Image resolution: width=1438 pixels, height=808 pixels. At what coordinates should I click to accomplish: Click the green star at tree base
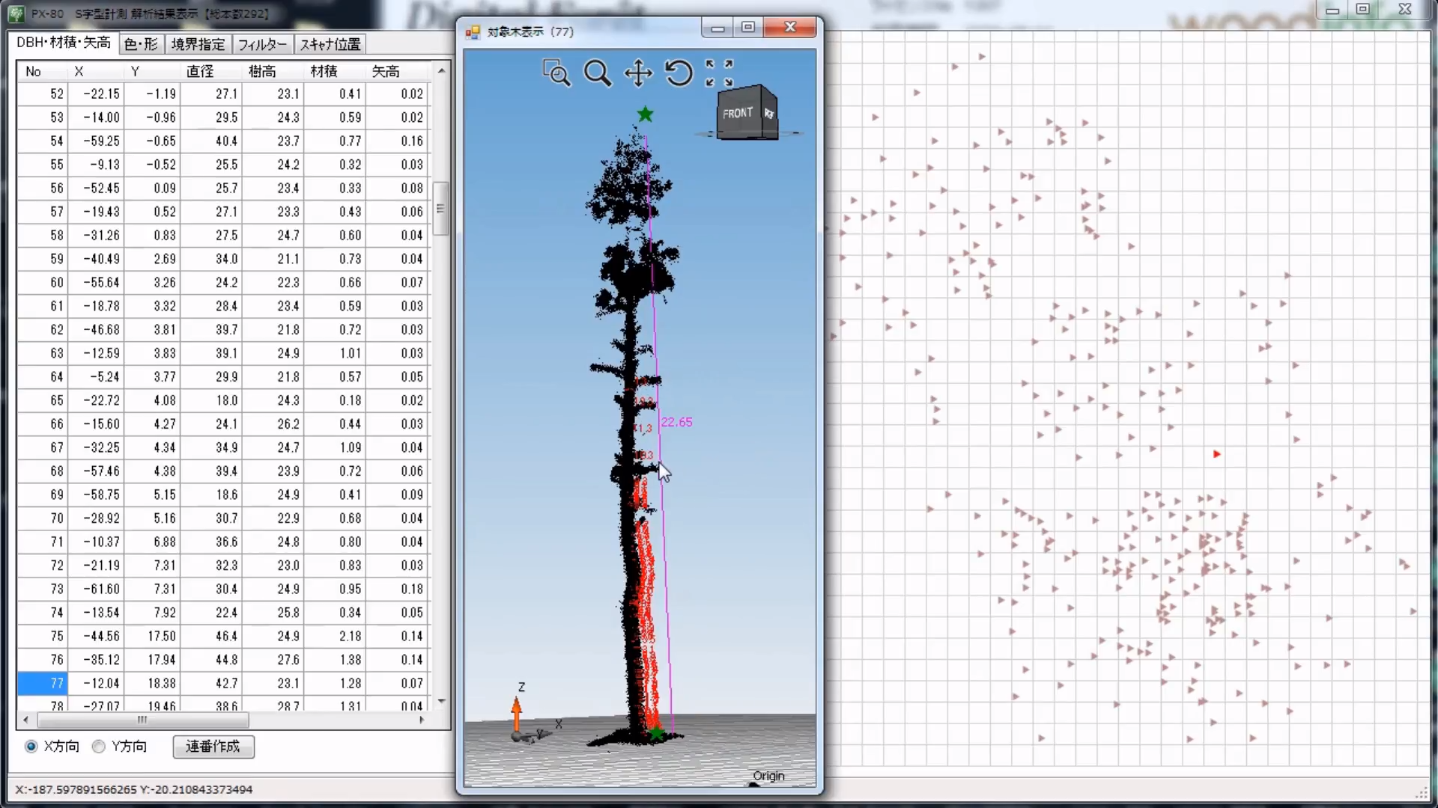coord(657,733)
